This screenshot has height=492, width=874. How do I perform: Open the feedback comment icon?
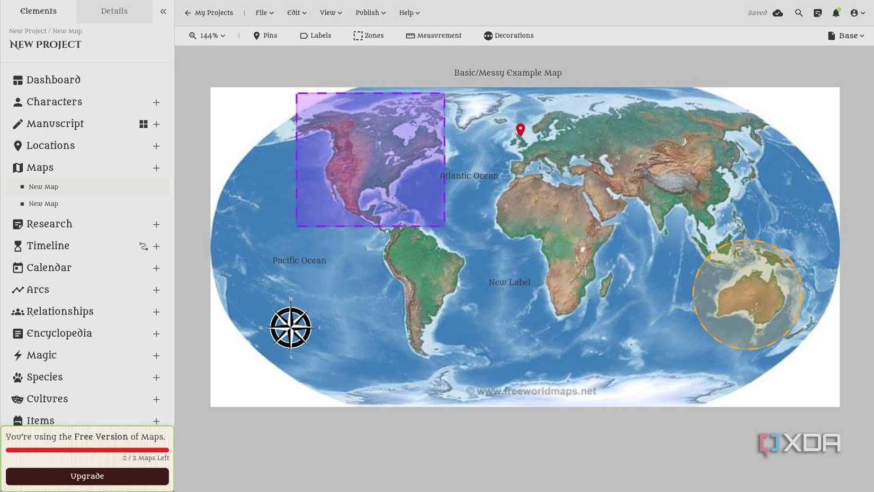pos(817,13)
